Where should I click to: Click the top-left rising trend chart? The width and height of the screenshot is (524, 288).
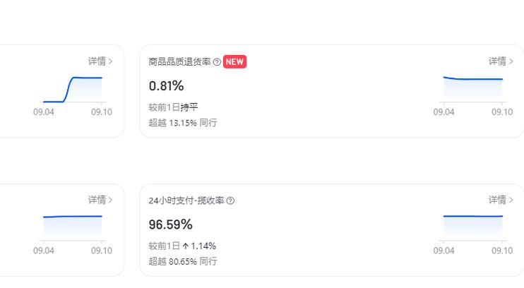click(73, 90)
